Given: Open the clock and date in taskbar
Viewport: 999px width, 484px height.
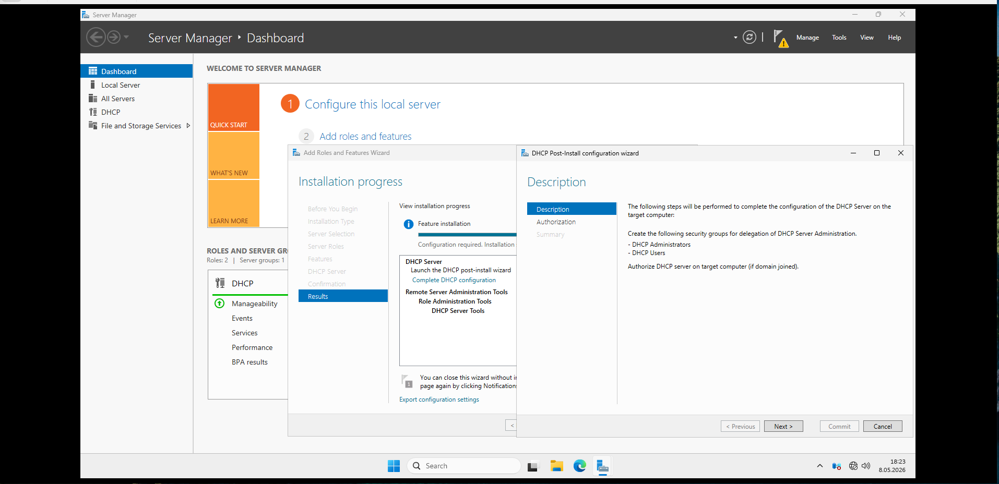Looking at the screenshot, I should [x=892, y=466].
